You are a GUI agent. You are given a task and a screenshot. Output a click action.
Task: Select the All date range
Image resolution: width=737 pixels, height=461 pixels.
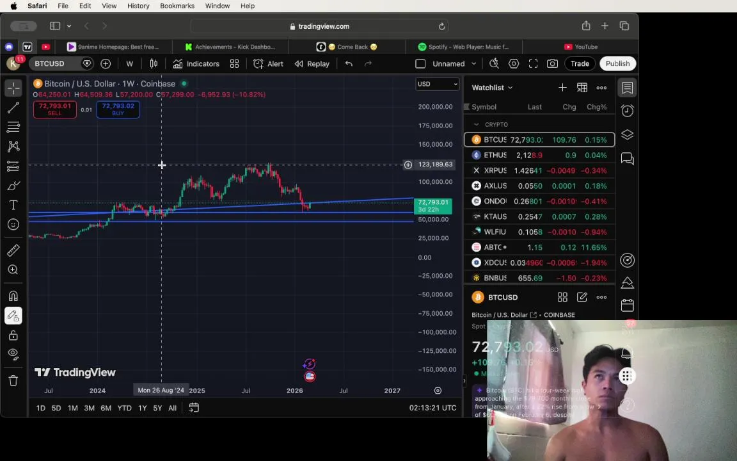(173, 408)
